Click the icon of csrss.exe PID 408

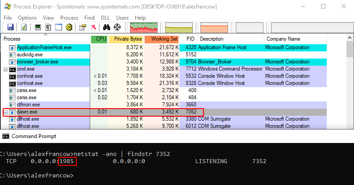click(x=12, y=91)
